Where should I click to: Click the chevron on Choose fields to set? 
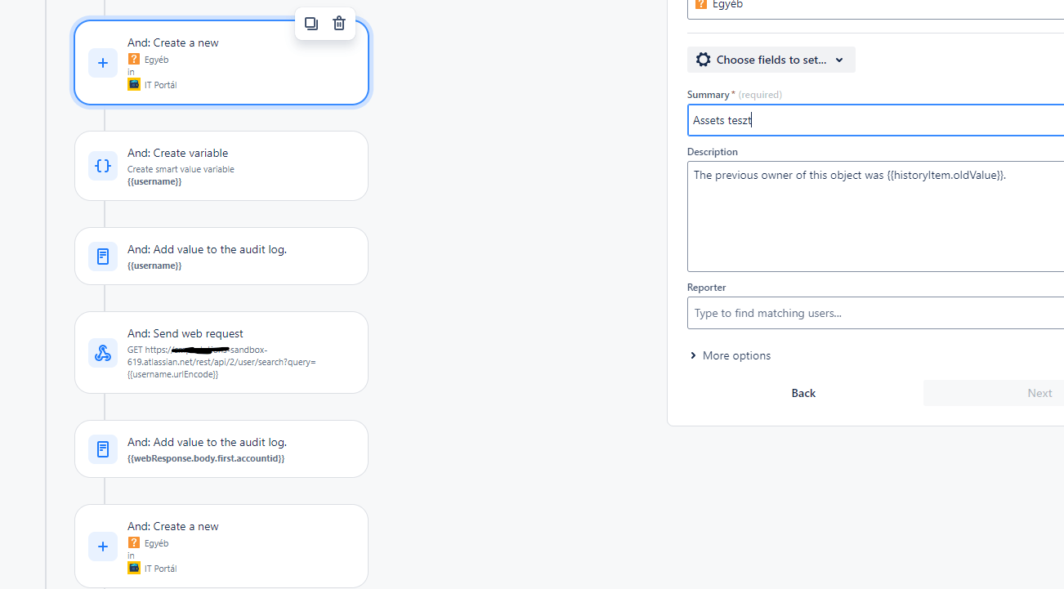[839, 59]
